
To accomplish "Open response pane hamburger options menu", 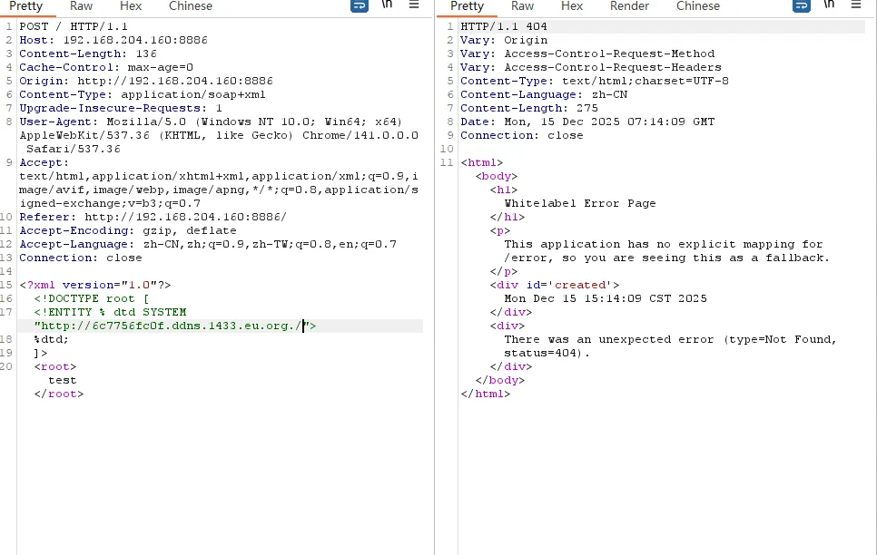I will (855, 5).
